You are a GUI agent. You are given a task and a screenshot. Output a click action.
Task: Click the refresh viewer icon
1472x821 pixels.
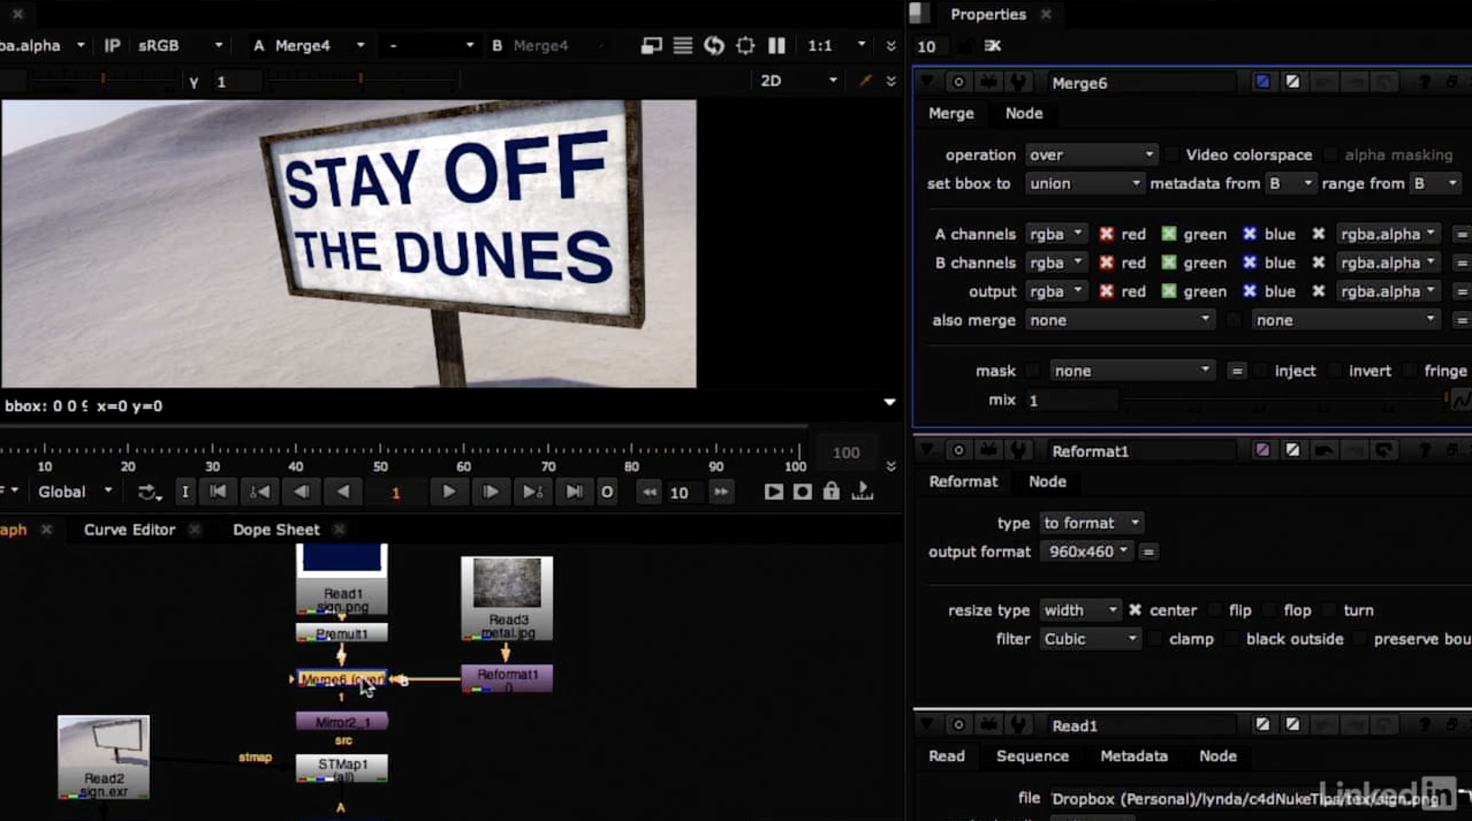[714, 45]
